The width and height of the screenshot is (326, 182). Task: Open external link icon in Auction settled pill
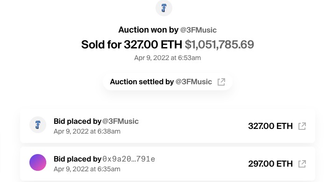pyautogui.click(x=221, y=82)
